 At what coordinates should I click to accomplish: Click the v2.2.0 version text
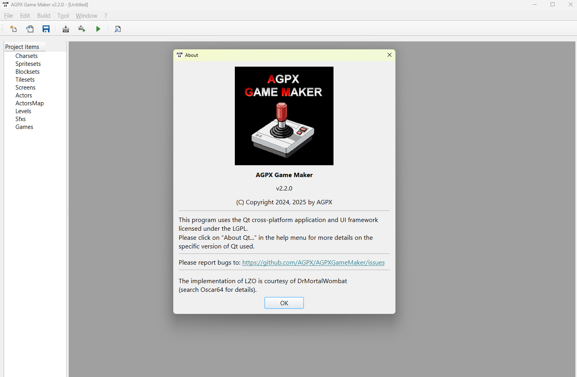coord(284,188)
